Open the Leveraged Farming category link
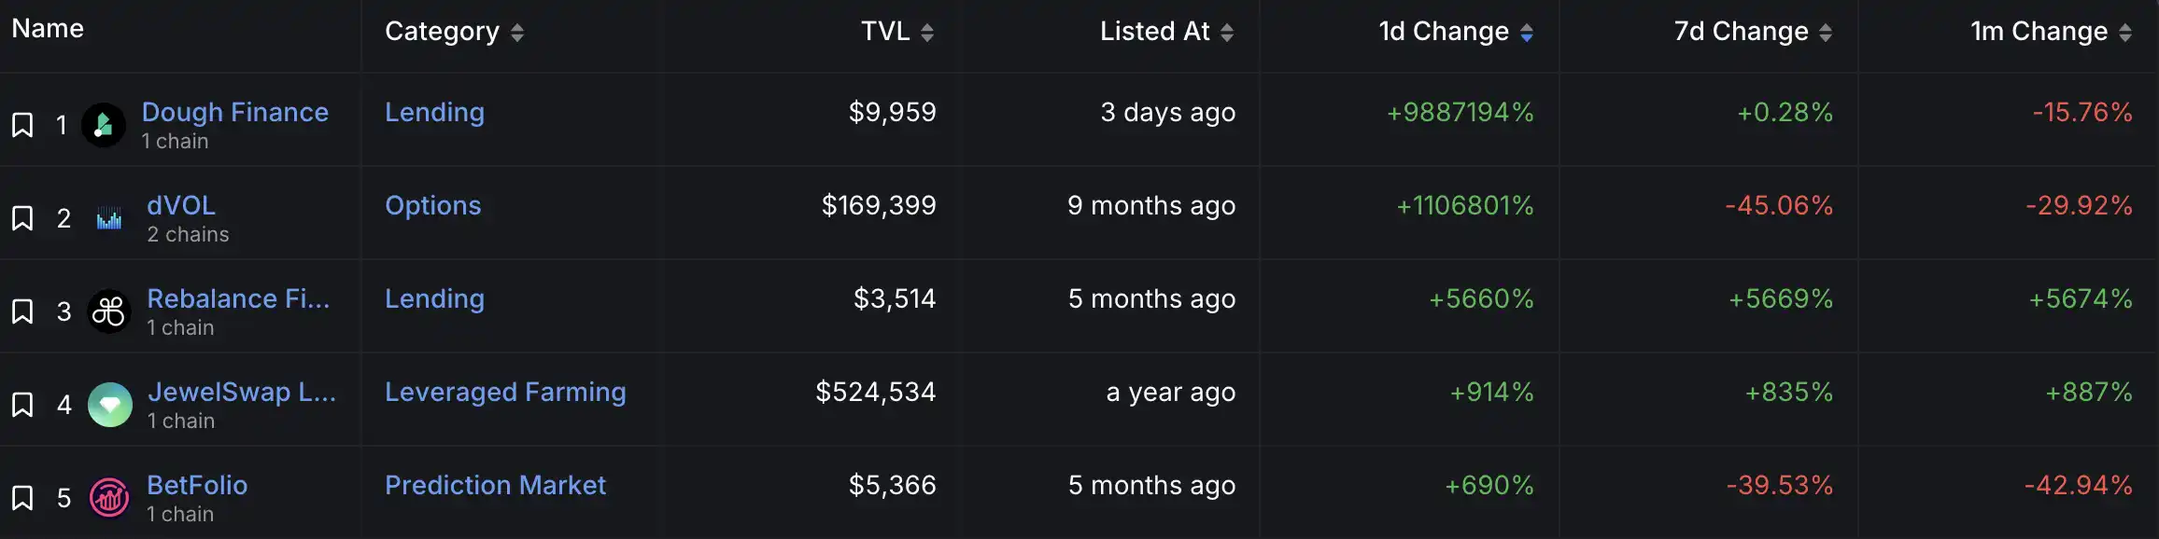The width and height of the screenshot is (2159, 539). pos(505,392)
